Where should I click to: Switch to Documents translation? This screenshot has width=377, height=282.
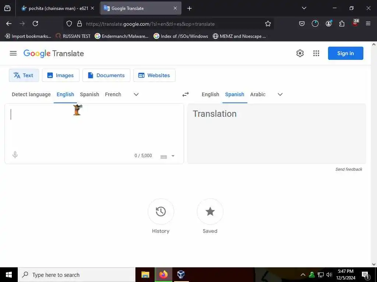point(106,75)
